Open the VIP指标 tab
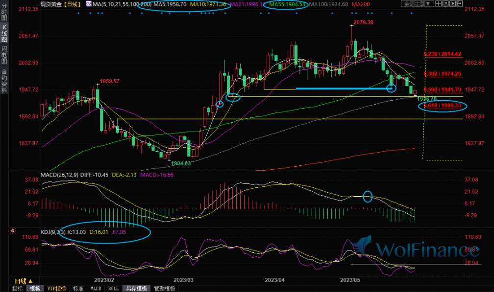494x292 pixels. [x=57, y=289]
